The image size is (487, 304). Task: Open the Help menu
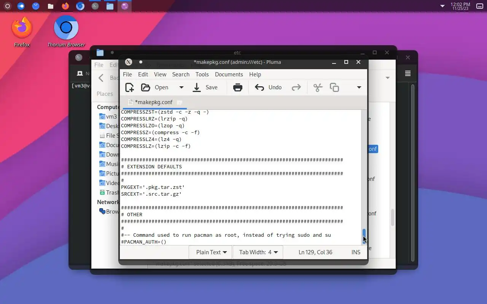(255, 74)
